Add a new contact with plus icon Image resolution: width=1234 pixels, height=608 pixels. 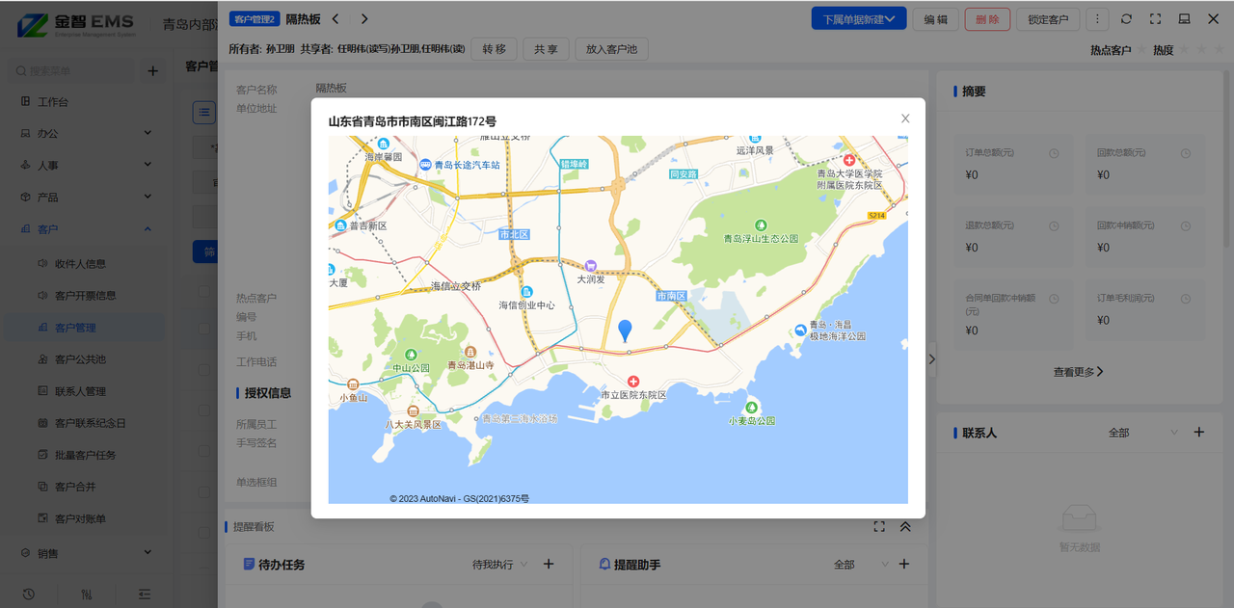pyautogui.click(x=1199, y=433)
